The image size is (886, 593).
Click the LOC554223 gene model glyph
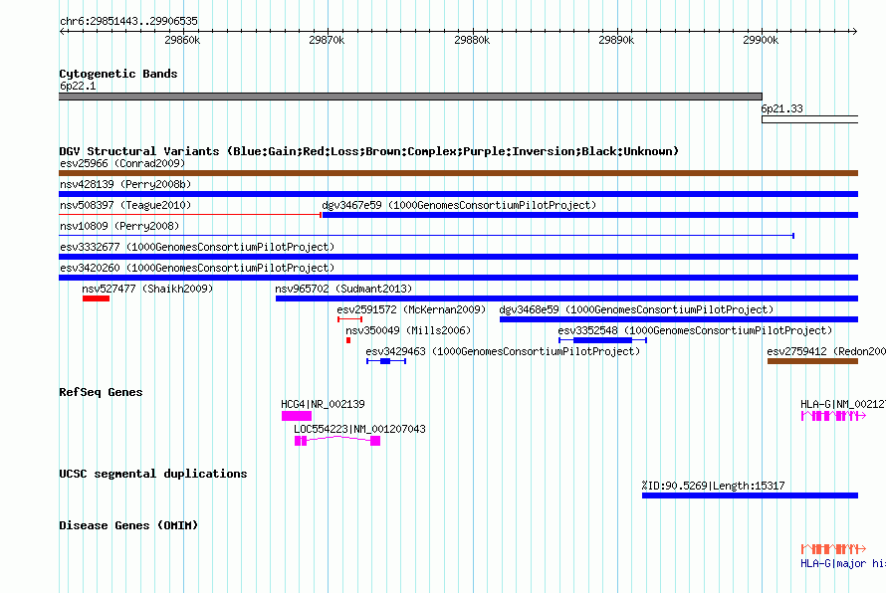click(337, 441)
